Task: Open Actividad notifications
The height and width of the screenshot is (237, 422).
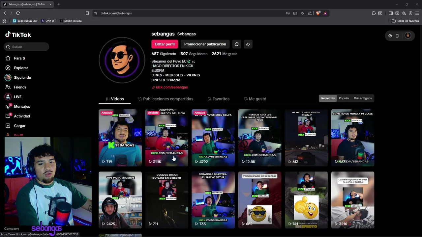Action: (18, 116)
